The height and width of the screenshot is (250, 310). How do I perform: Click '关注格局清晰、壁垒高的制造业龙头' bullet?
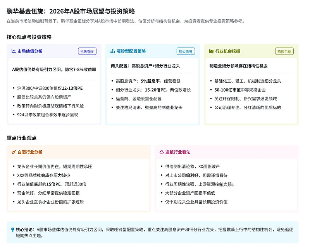149,108
